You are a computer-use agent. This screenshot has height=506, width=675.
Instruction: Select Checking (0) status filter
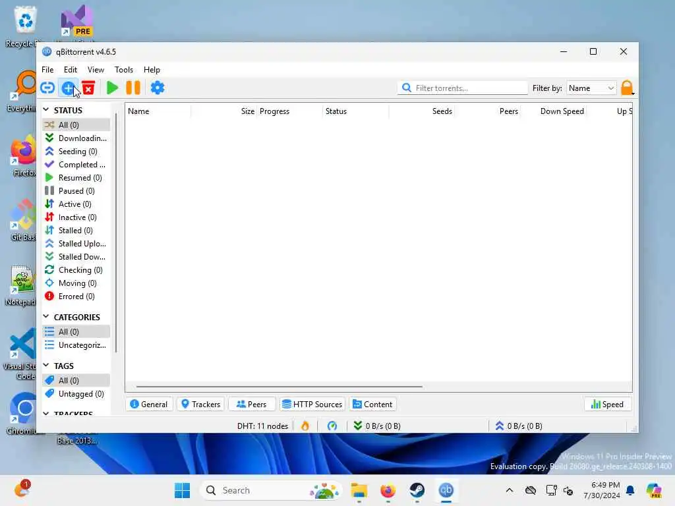76,270
